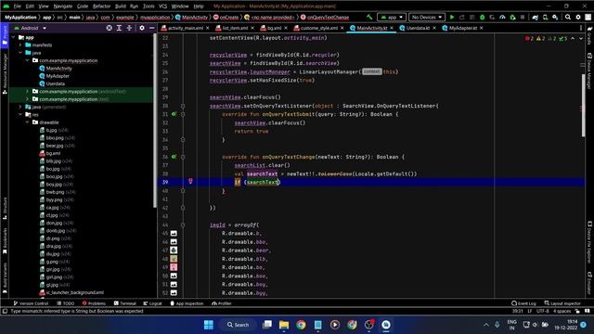Start debugging with the green bug icon

tap(483, 17)
